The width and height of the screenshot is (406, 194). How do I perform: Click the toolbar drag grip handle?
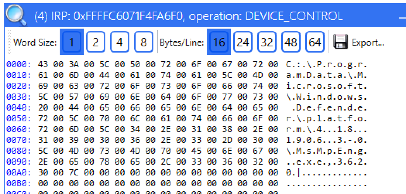(8, 43)
